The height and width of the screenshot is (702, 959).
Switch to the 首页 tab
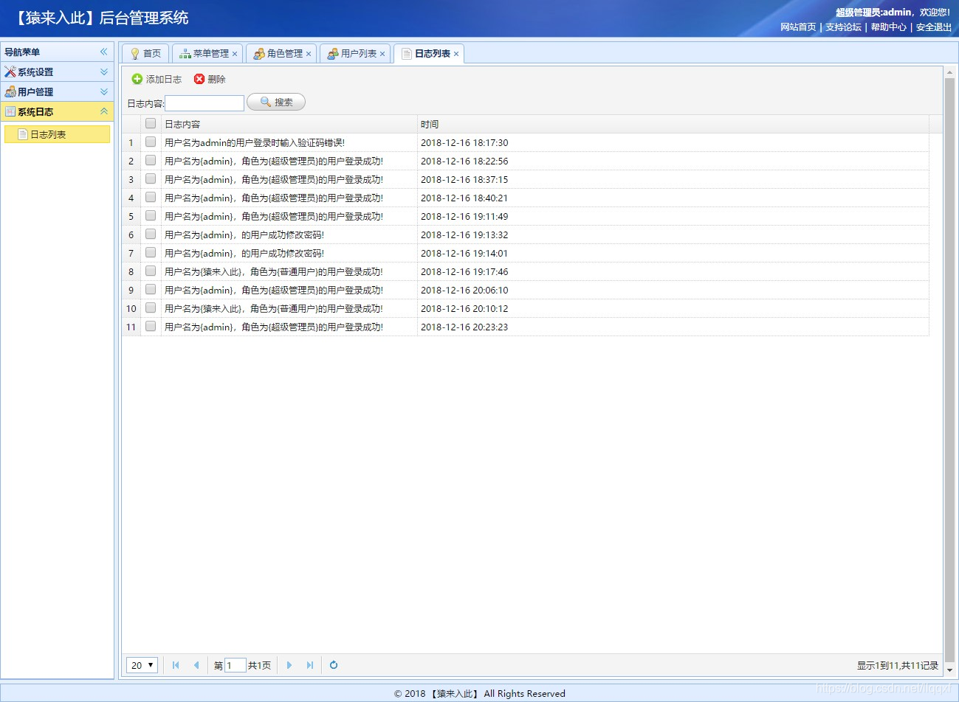pyautogui.click(x=145, y=54)
